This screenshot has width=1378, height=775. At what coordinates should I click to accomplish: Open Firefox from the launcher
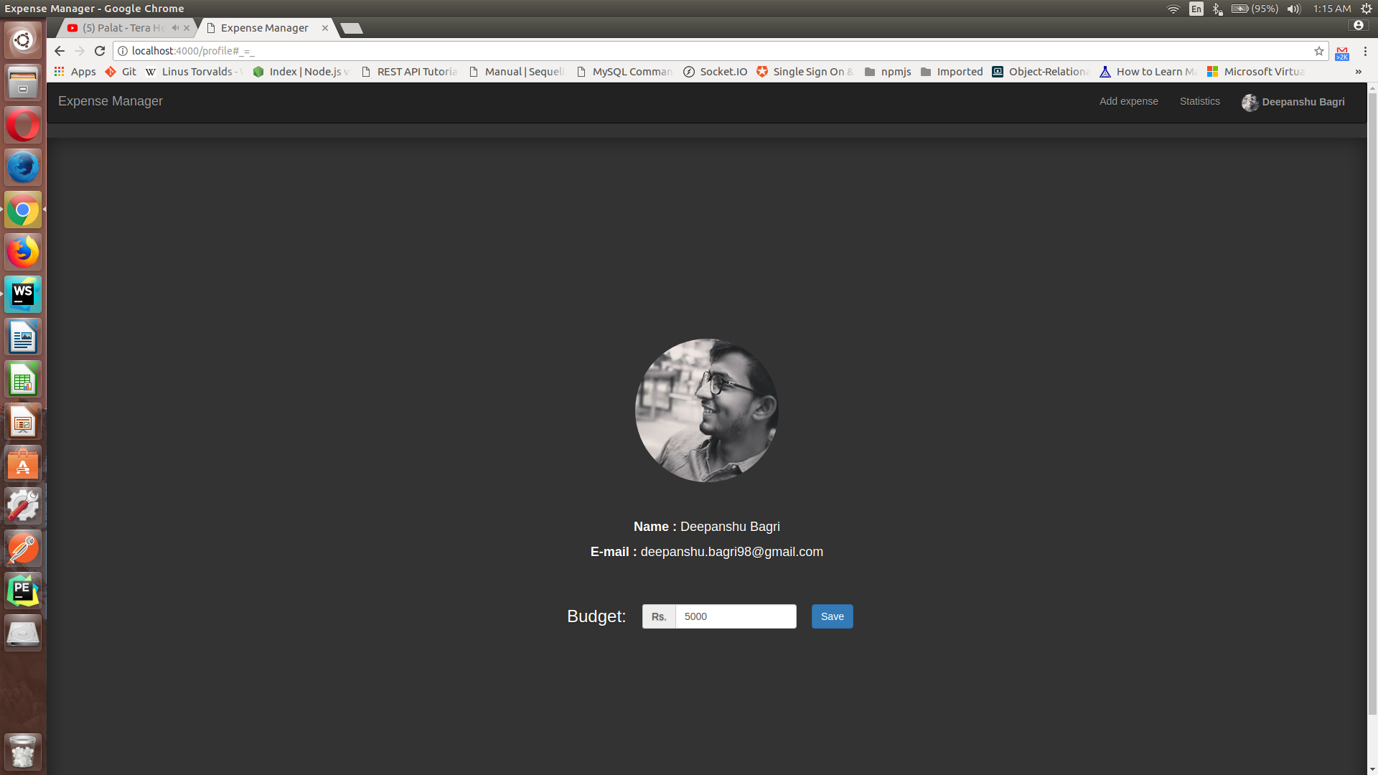23,252
